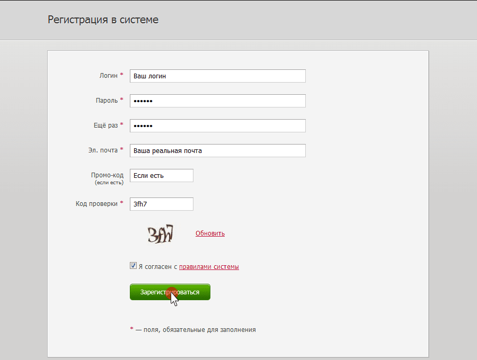Click the Эл. почта email field

click(x=217, y=151)
